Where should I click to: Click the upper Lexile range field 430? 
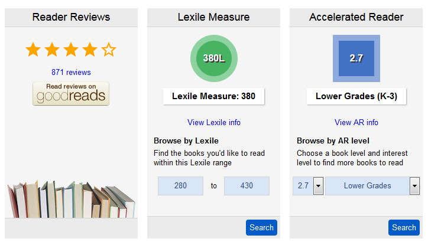pyautogui.click(x=247, y=186)
